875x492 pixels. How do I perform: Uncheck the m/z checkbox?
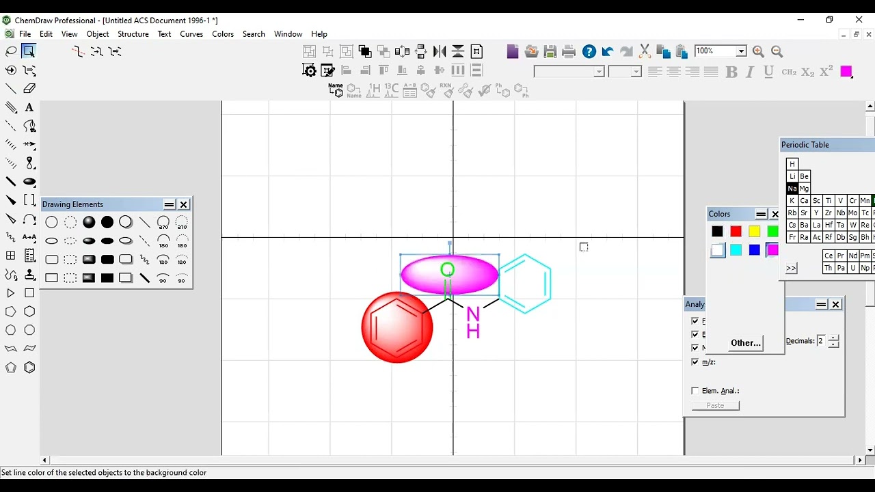695,361
